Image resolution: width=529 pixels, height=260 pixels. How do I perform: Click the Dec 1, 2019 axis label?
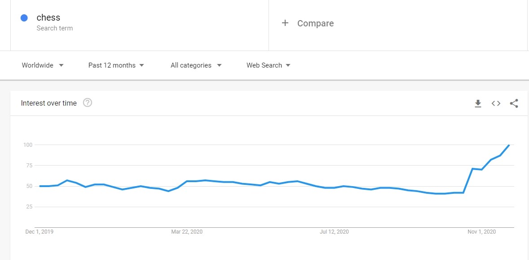coord(40,232)
